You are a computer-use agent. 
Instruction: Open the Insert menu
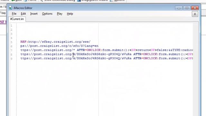click(34, 14)
